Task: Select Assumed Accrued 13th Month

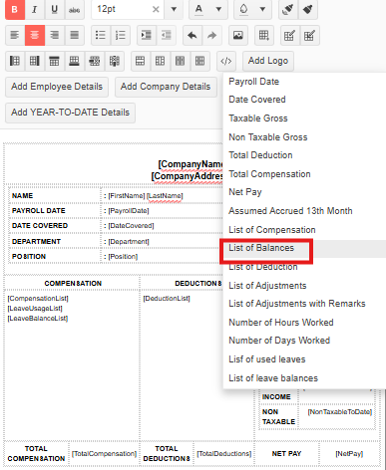Action: pyautogui.click(x=290, y=211)
